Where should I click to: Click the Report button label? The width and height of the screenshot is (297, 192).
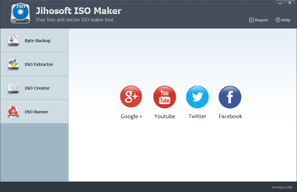coord(261,20)
